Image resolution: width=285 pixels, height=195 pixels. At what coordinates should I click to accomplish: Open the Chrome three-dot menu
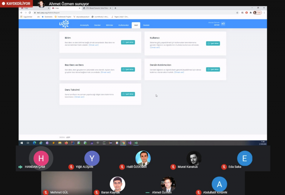pyautogui.click(x=264, y=12)
